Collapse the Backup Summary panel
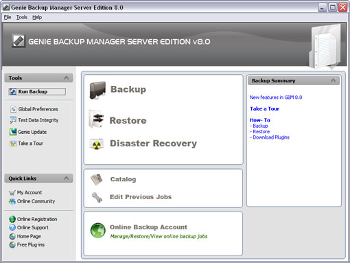This screenshot has height=263, width=350. tap(334, 80)
